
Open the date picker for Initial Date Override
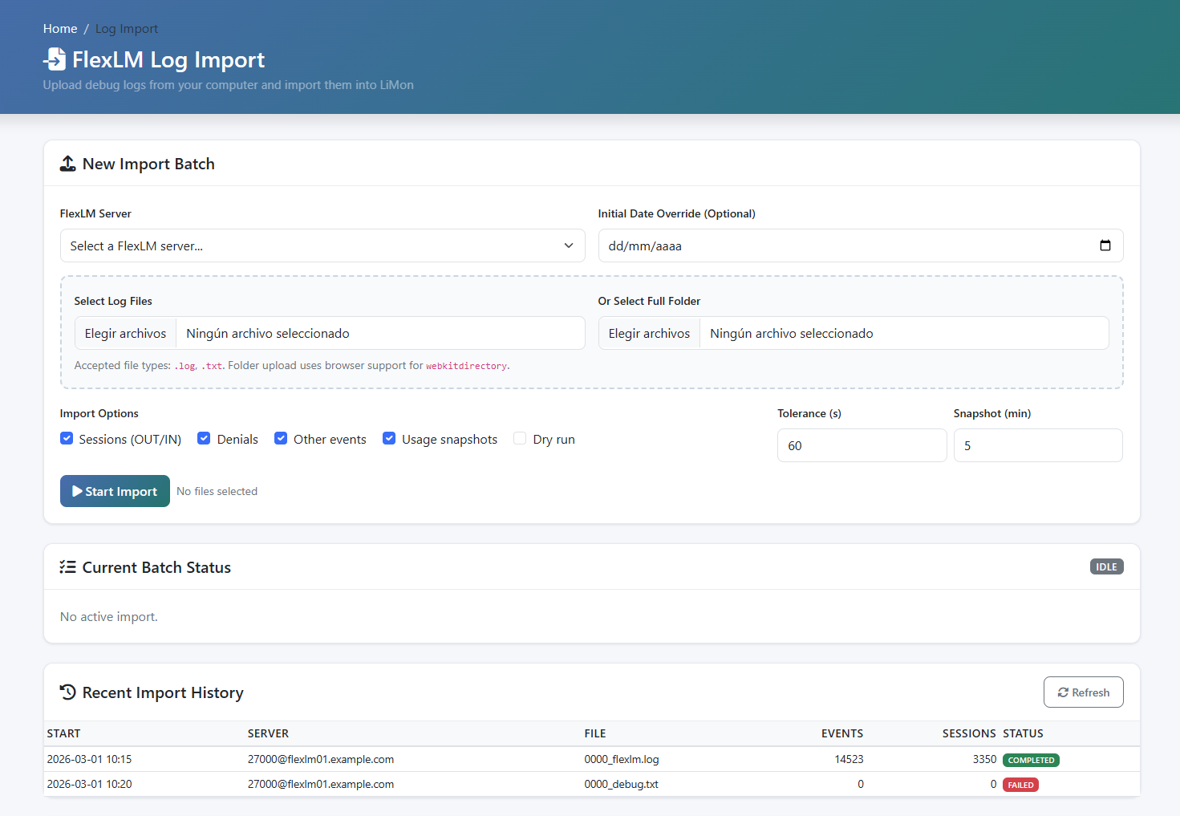1106,246
